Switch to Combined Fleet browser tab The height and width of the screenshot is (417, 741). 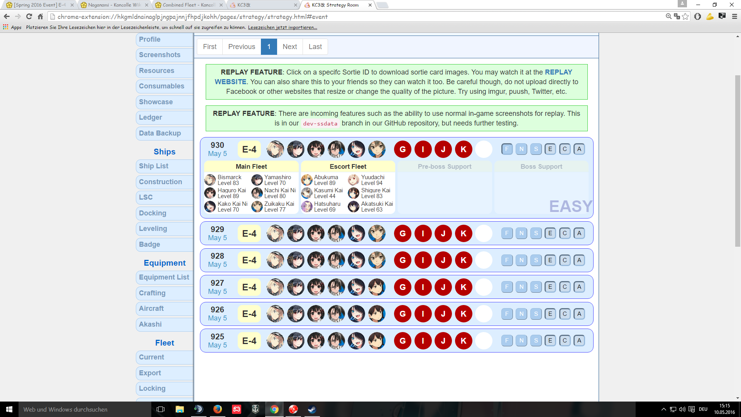click(x=188, y=5)
